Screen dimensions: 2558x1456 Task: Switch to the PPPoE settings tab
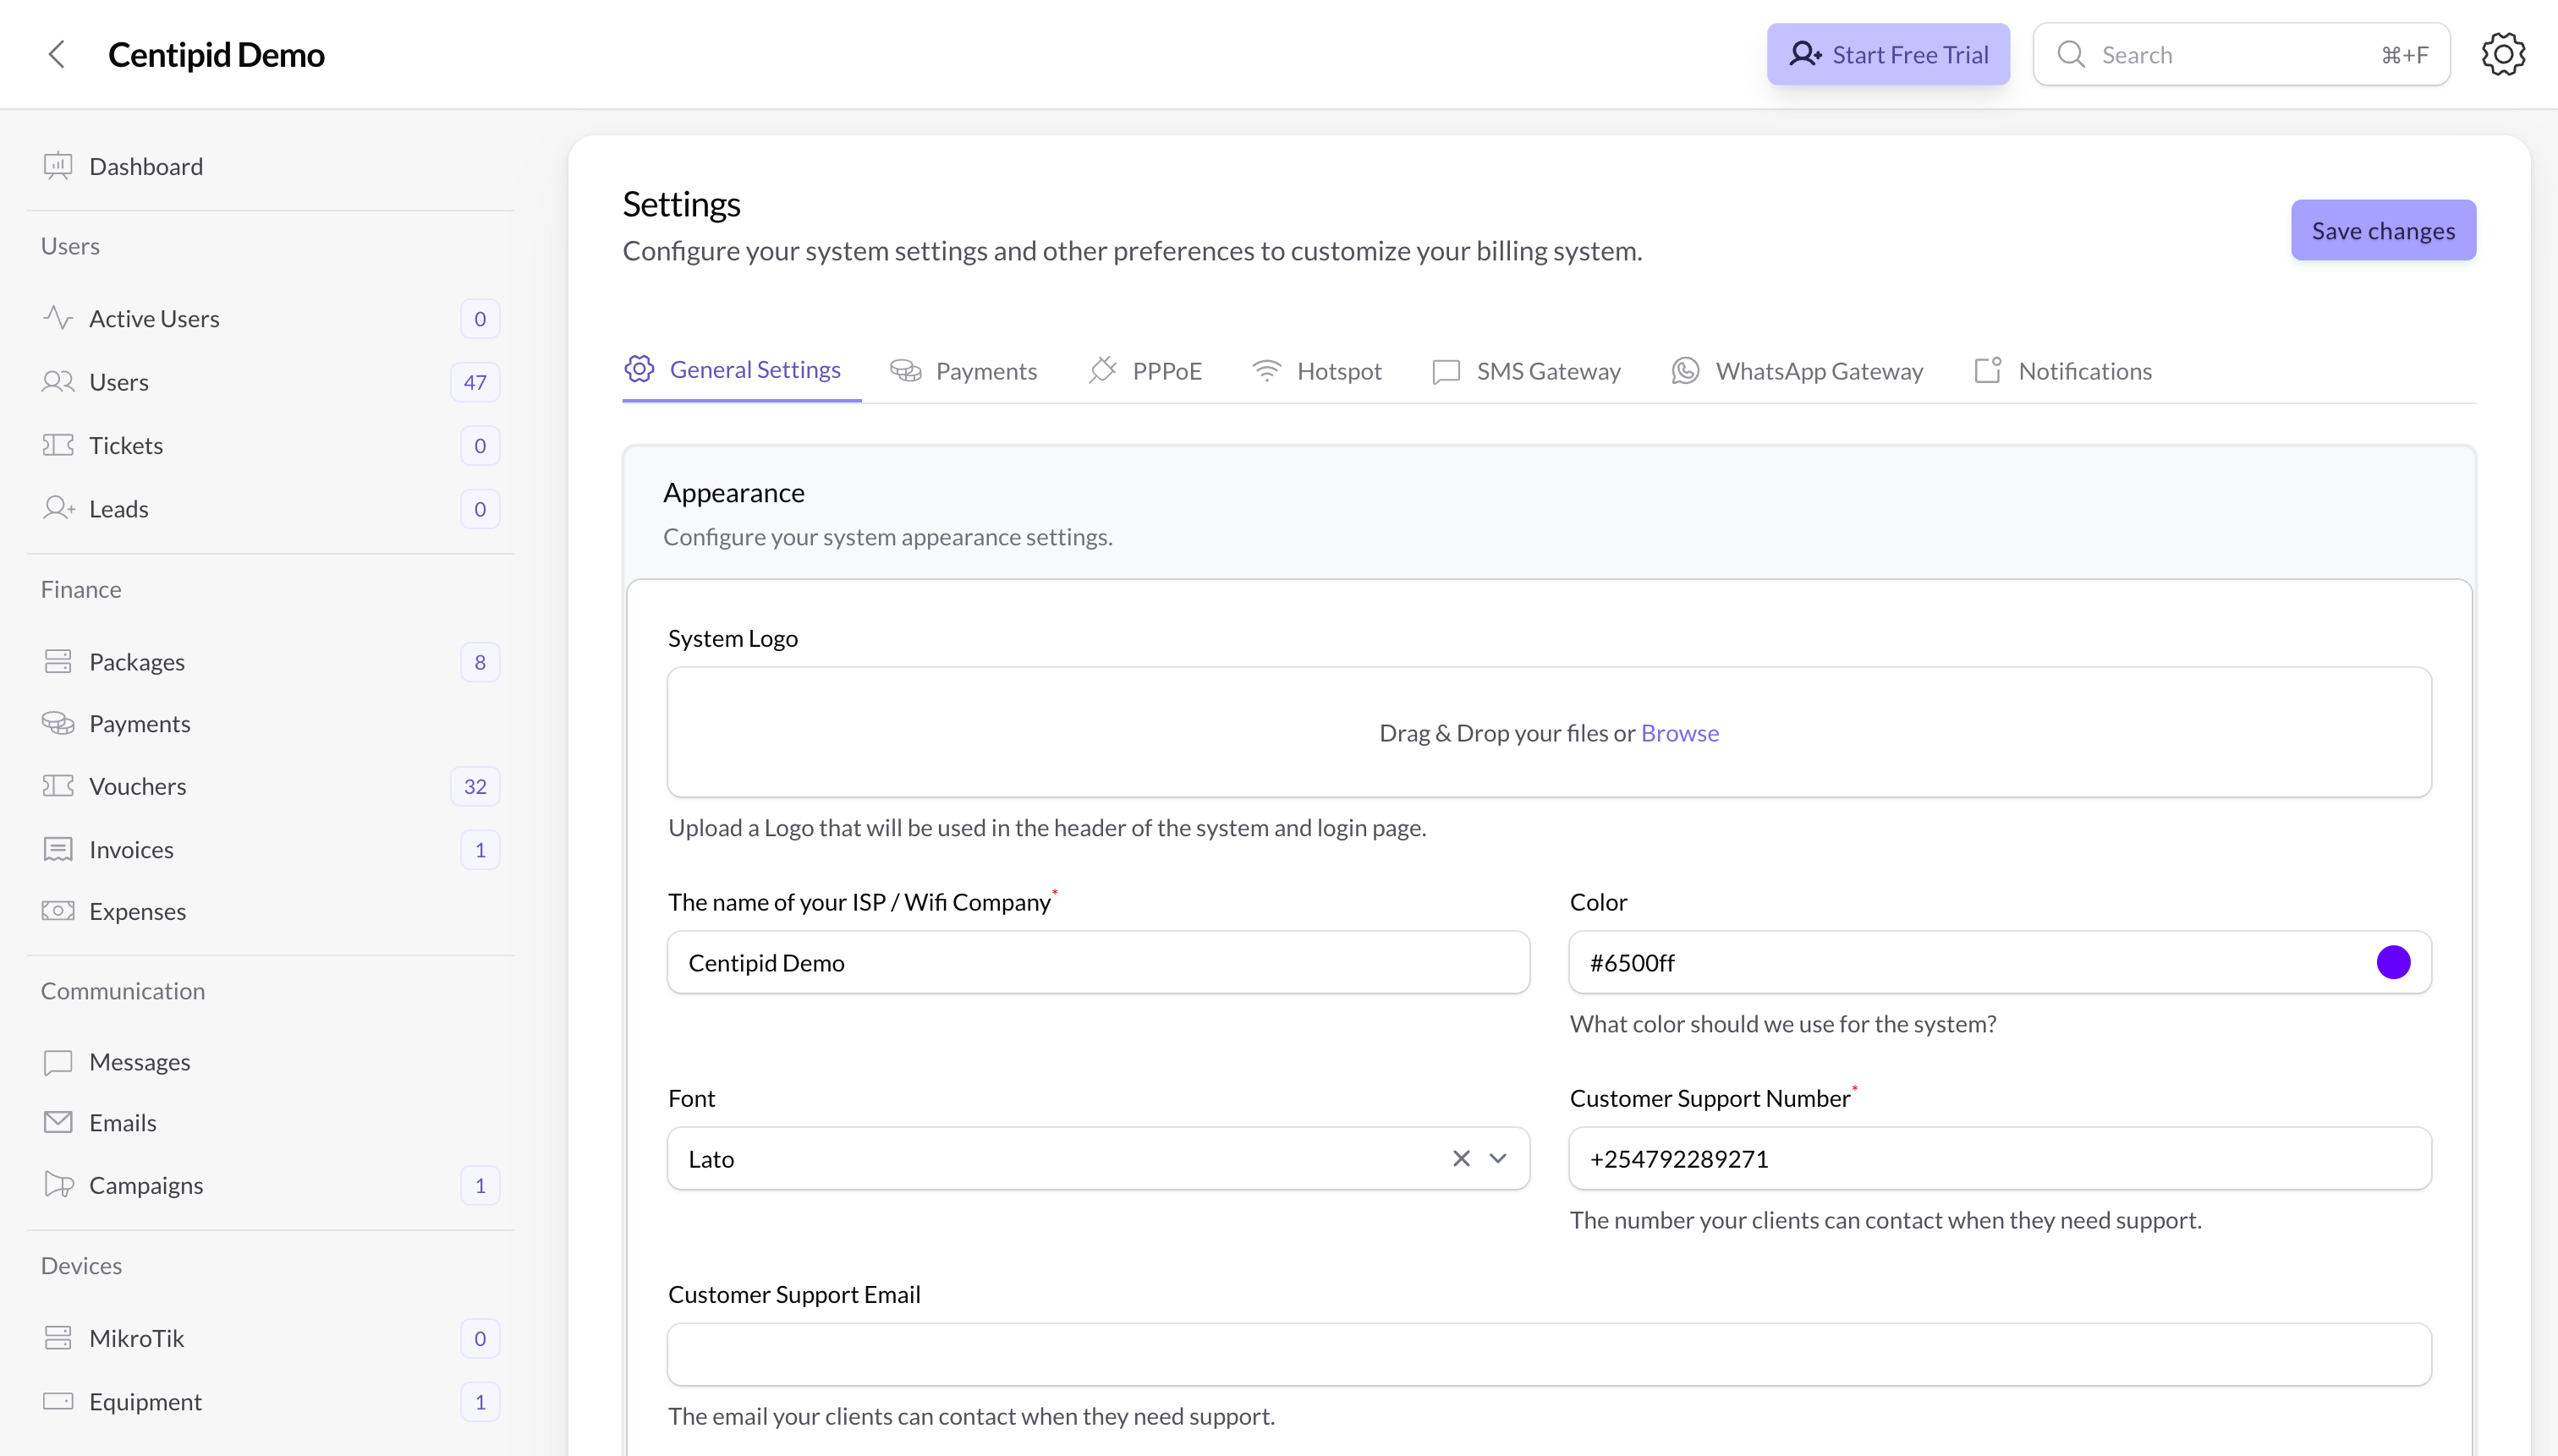coord(1166,370)
